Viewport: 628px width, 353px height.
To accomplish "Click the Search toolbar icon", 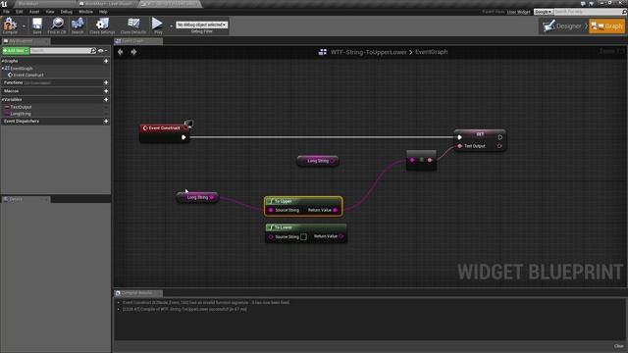I will (78, 25).
